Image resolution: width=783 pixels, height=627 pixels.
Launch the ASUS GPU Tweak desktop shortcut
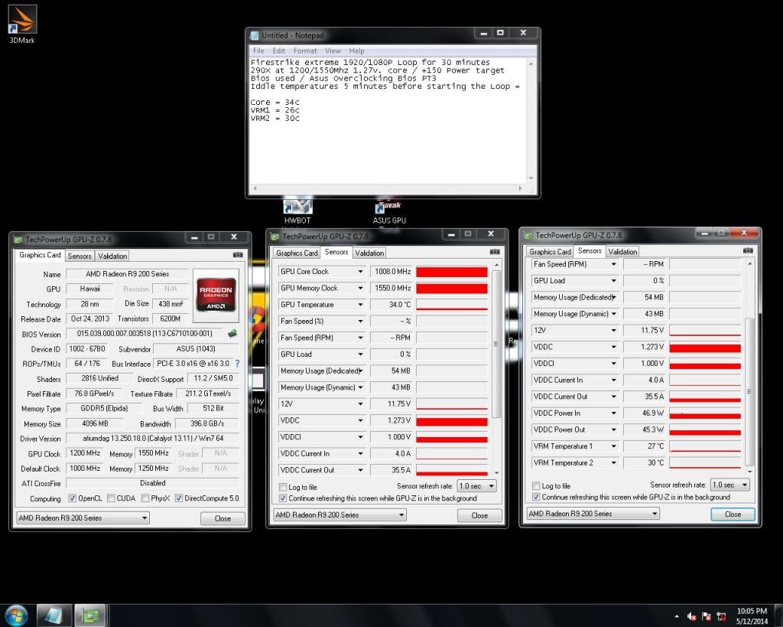click(388, 210)
